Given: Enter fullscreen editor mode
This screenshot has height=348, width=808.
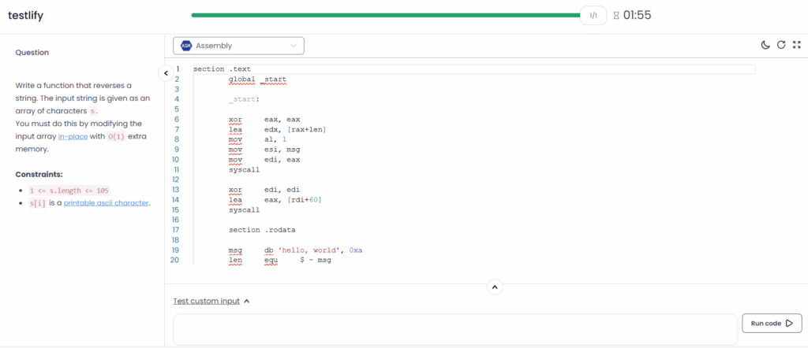Looking at the screenshot, I should tap(797, 45).
